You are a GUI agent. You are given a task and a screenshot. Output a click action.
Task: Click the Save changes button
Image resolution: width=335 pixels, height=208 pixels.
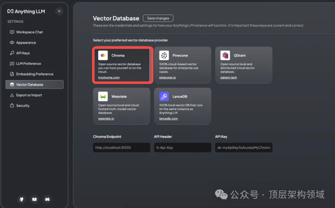pyautogui.click(x=158, y=18)
